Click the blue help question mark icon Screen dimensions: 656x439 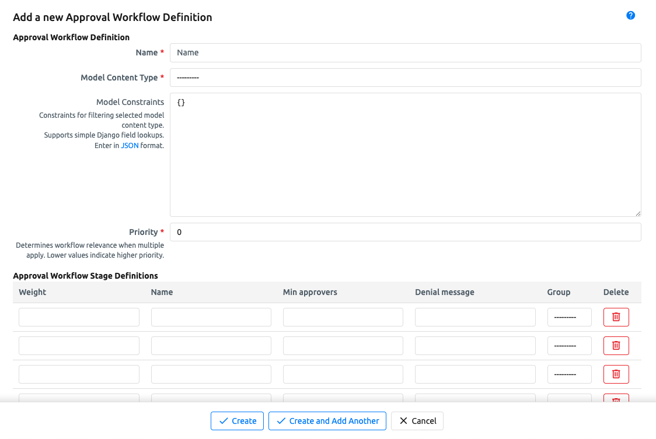(630, 16)
